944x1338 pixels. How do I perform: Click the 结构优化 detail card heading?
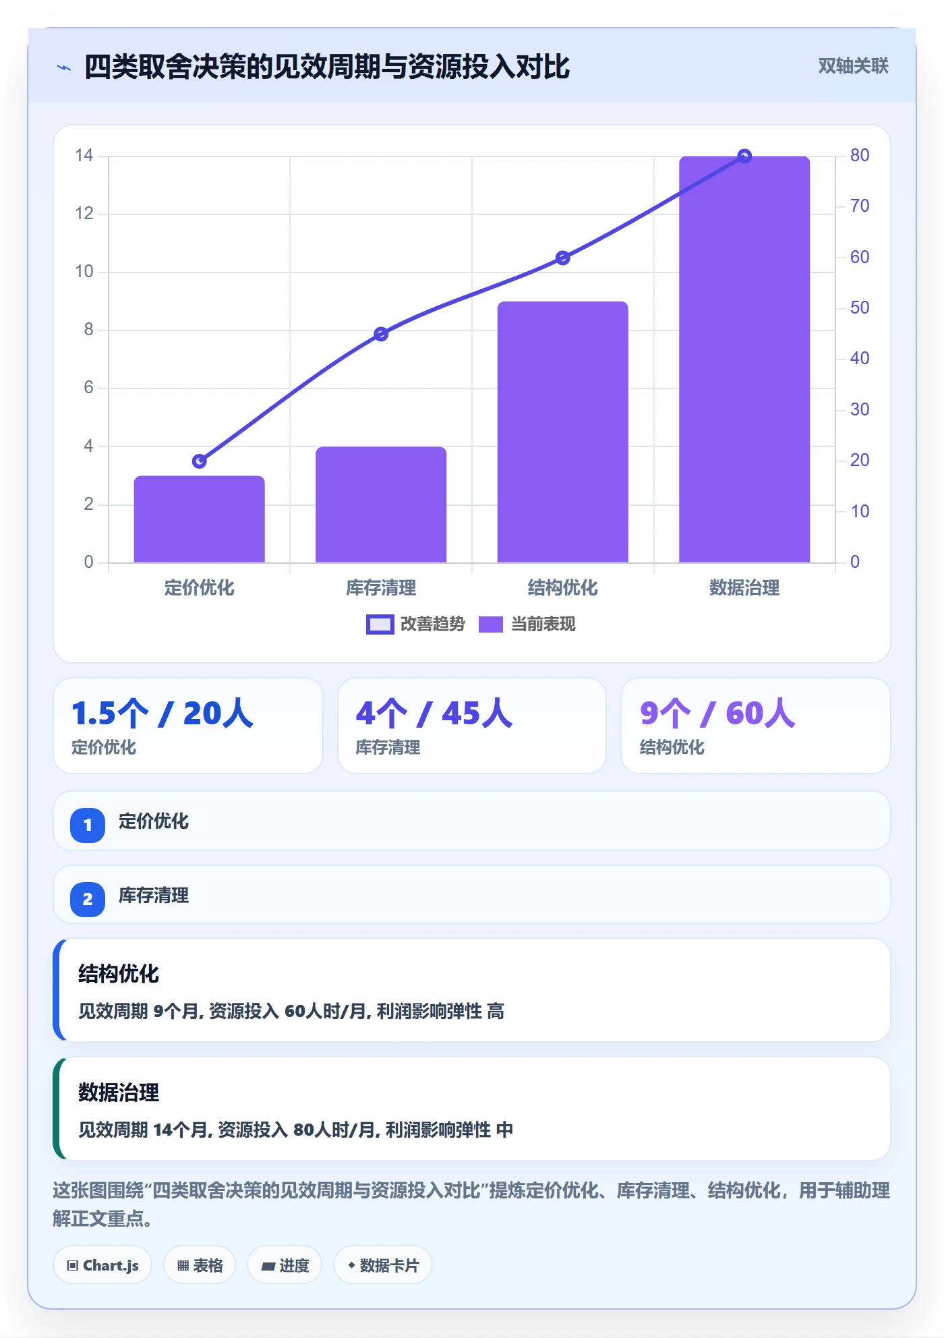point(119,974)
